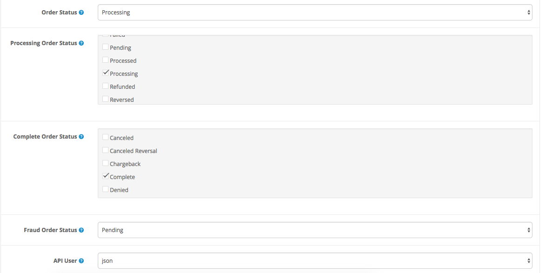Open the Order Status dropdown
This screenshot has height=273, width=546.
click(x=315, y=13)
